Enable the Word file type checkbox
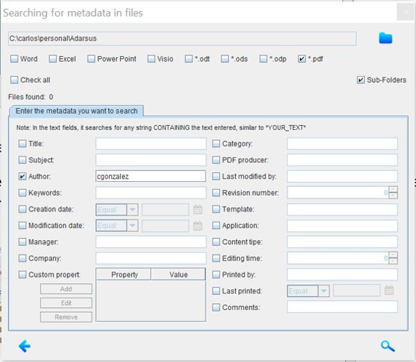This screenshot has height=362, width=416. 14,60
